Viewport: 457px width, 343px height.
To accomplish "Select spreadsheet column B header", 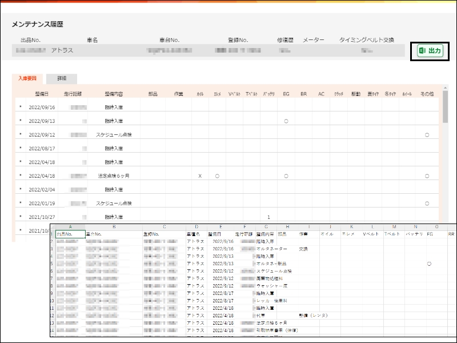I will tap(113, 228).
